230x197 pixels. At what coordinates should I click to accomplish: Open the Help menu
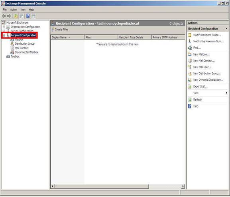click(x=31, y=10)
